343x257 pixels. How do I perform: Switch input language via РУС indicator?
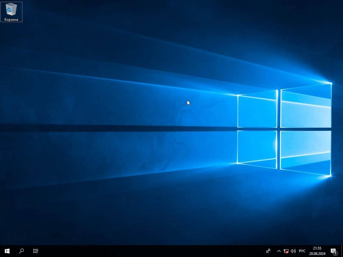click(x=302, y=251)
